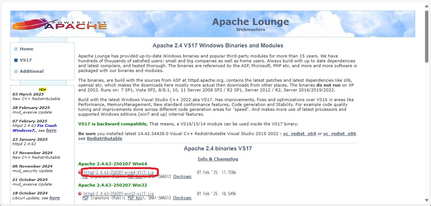The height and width of the screenshot is (206, 431).
Task: Download vc_redist_x64 redistributable
Action: coord(299,134)
